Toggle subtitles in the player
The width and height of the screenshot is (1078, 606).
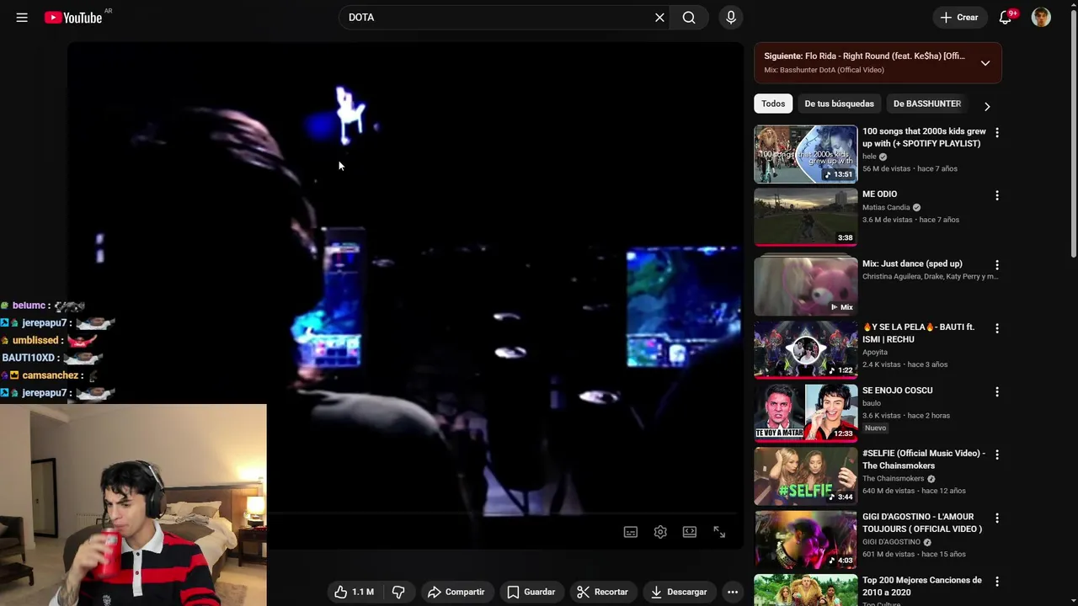631,532
